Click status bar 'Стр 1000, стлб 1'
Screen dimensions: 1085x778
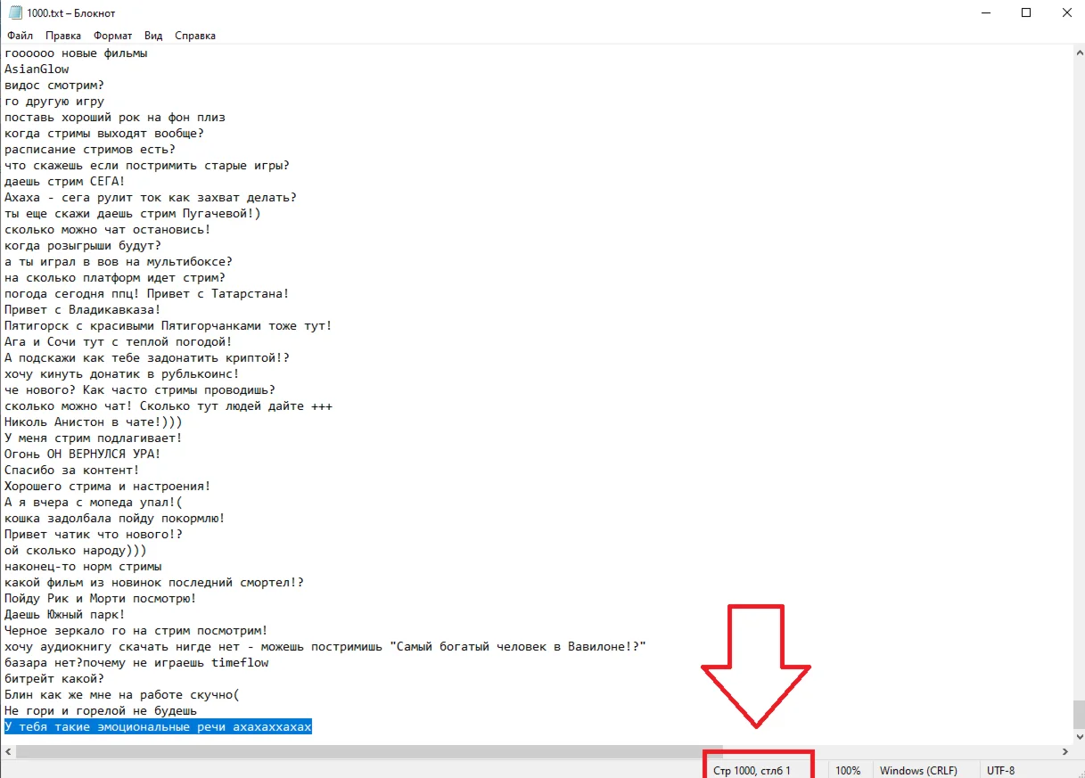[752, 770]
